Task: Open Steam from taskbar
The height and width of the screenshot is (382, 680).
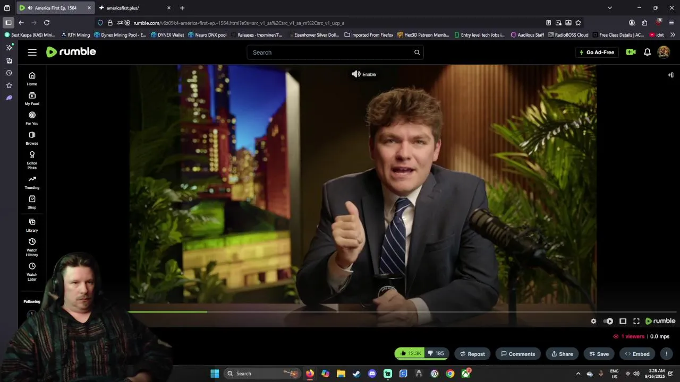Action: click(x=356, y=374)
